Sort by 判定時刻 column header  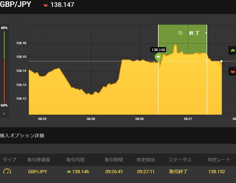146,159
